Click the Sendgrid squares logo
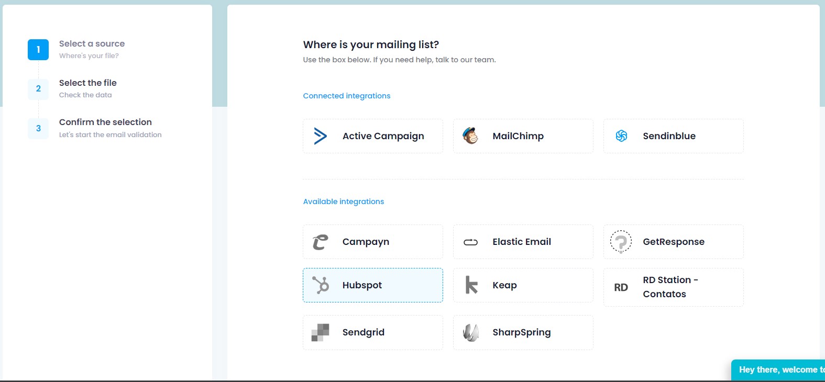 [320, 332]
